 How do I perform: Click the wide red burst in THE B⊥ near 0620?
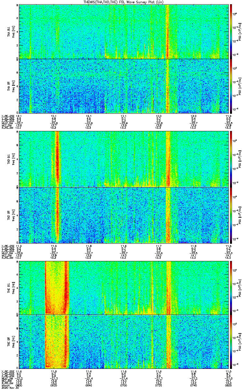coord(57,288)
